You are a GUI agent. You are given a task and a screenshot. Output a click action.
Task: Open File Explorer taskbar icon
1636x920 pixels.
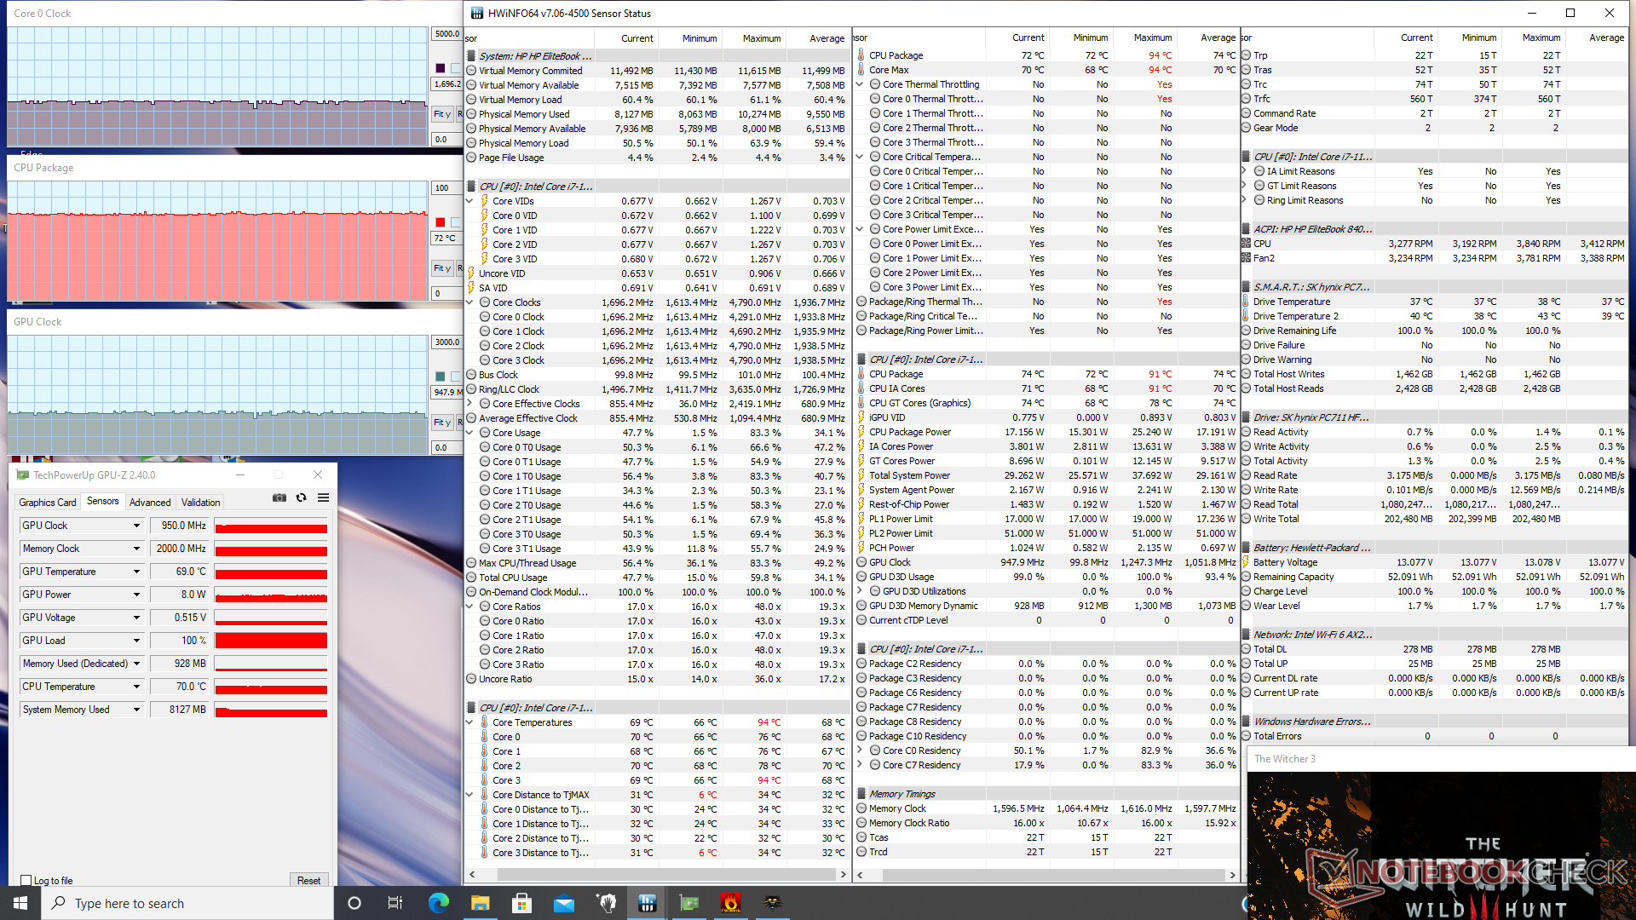tap(481, 903)
